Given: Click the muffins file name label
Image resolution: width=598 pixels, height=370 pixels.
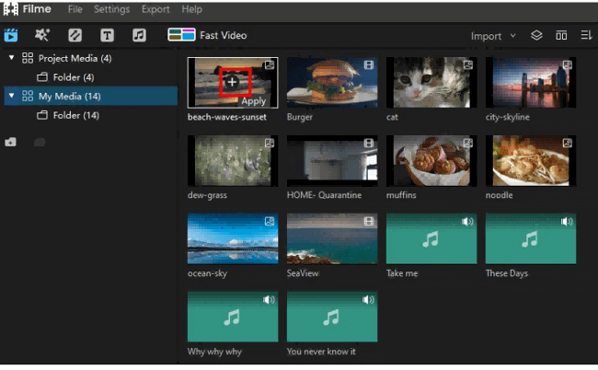Looking at the screenshot, I should 401,195.
